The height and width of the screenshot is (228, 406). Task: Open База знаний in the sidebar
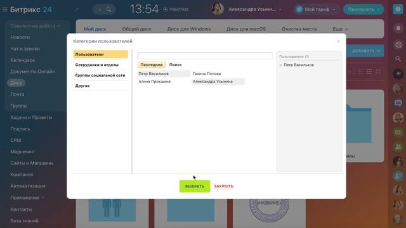click(24, 221)
